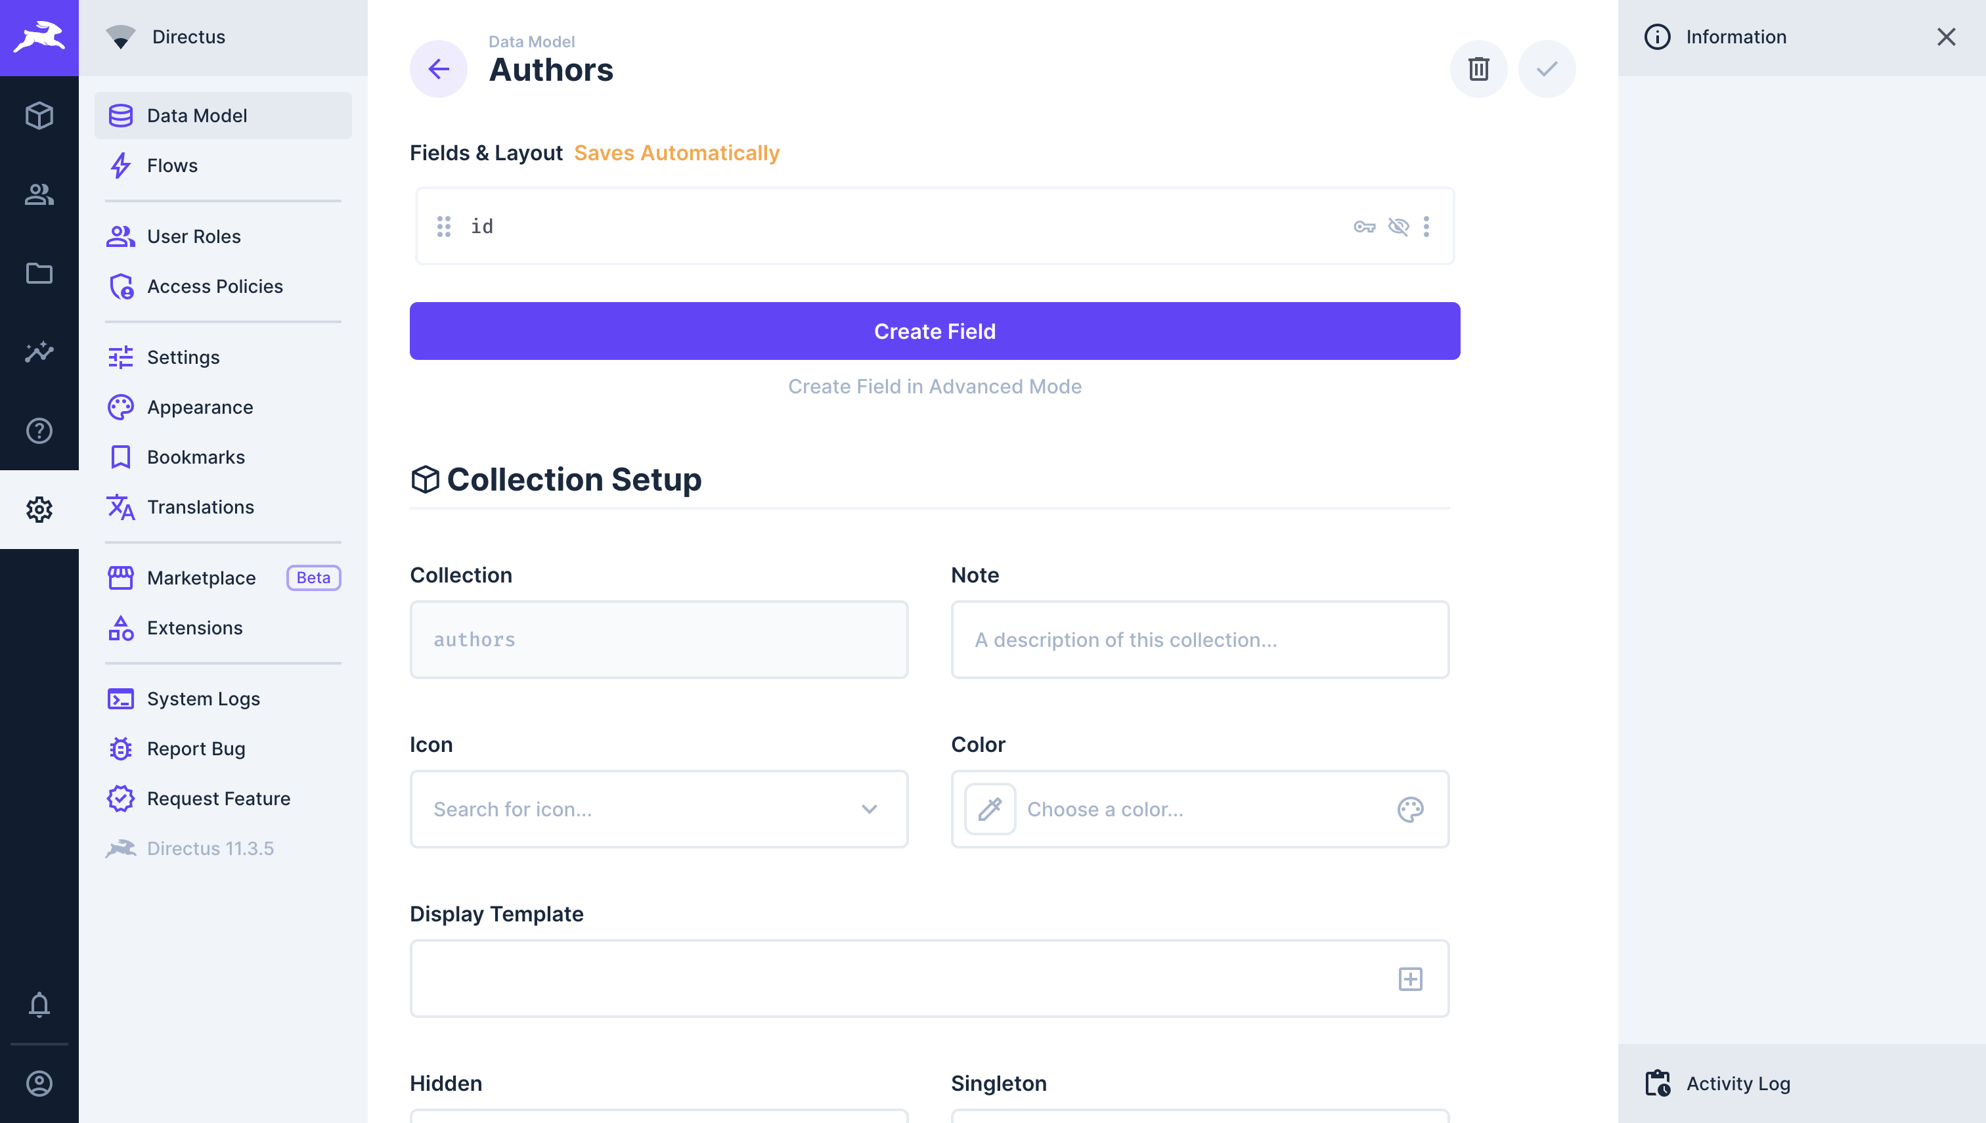
Task: Open the Content module cube icon
Action: [x=39, y=116]
